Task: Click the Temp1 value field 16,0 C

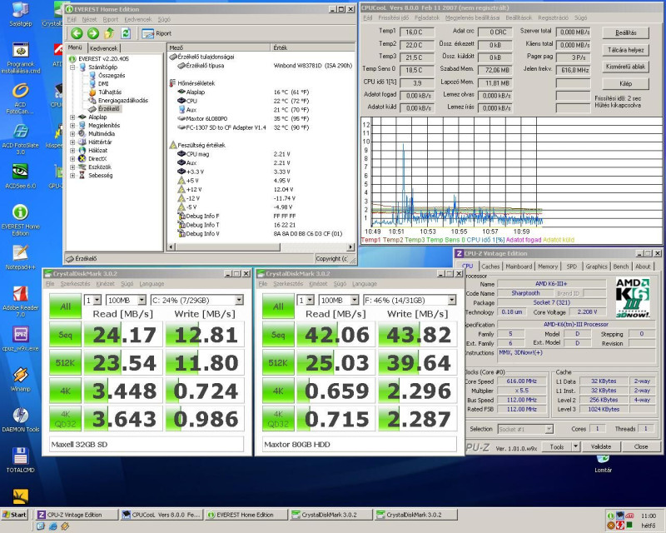Action: pos(417,32)
